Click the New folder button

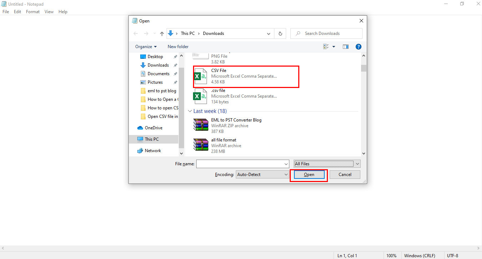pyautogui.click(x=178, y=46)
